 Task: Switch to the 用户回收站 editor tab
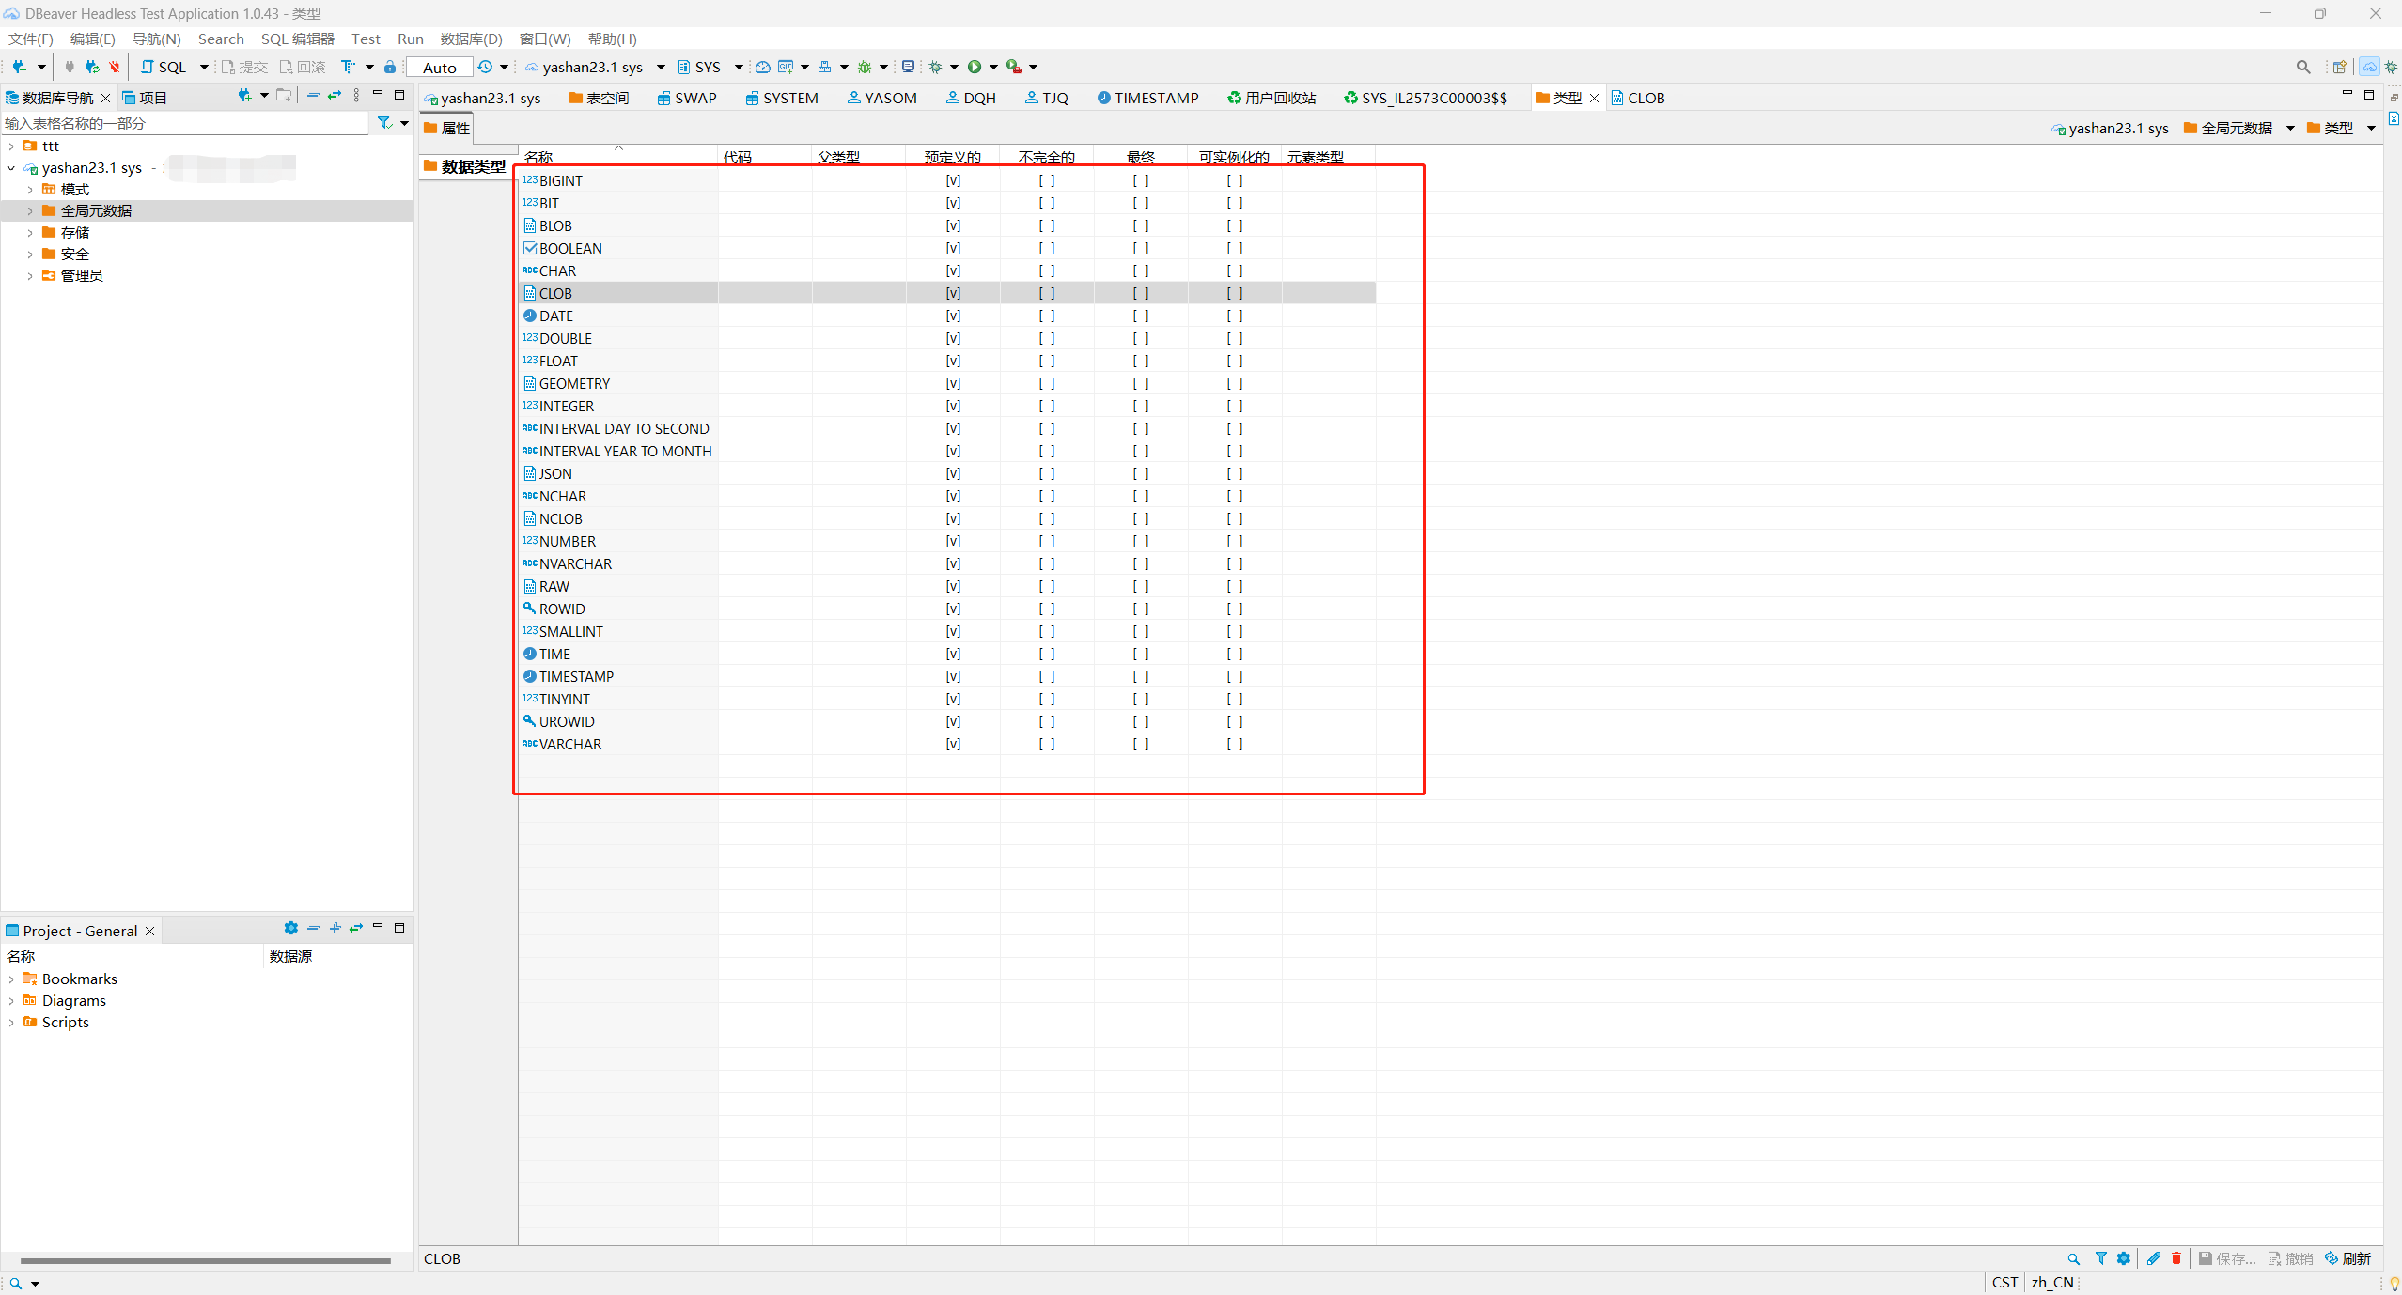(1271, 98)
